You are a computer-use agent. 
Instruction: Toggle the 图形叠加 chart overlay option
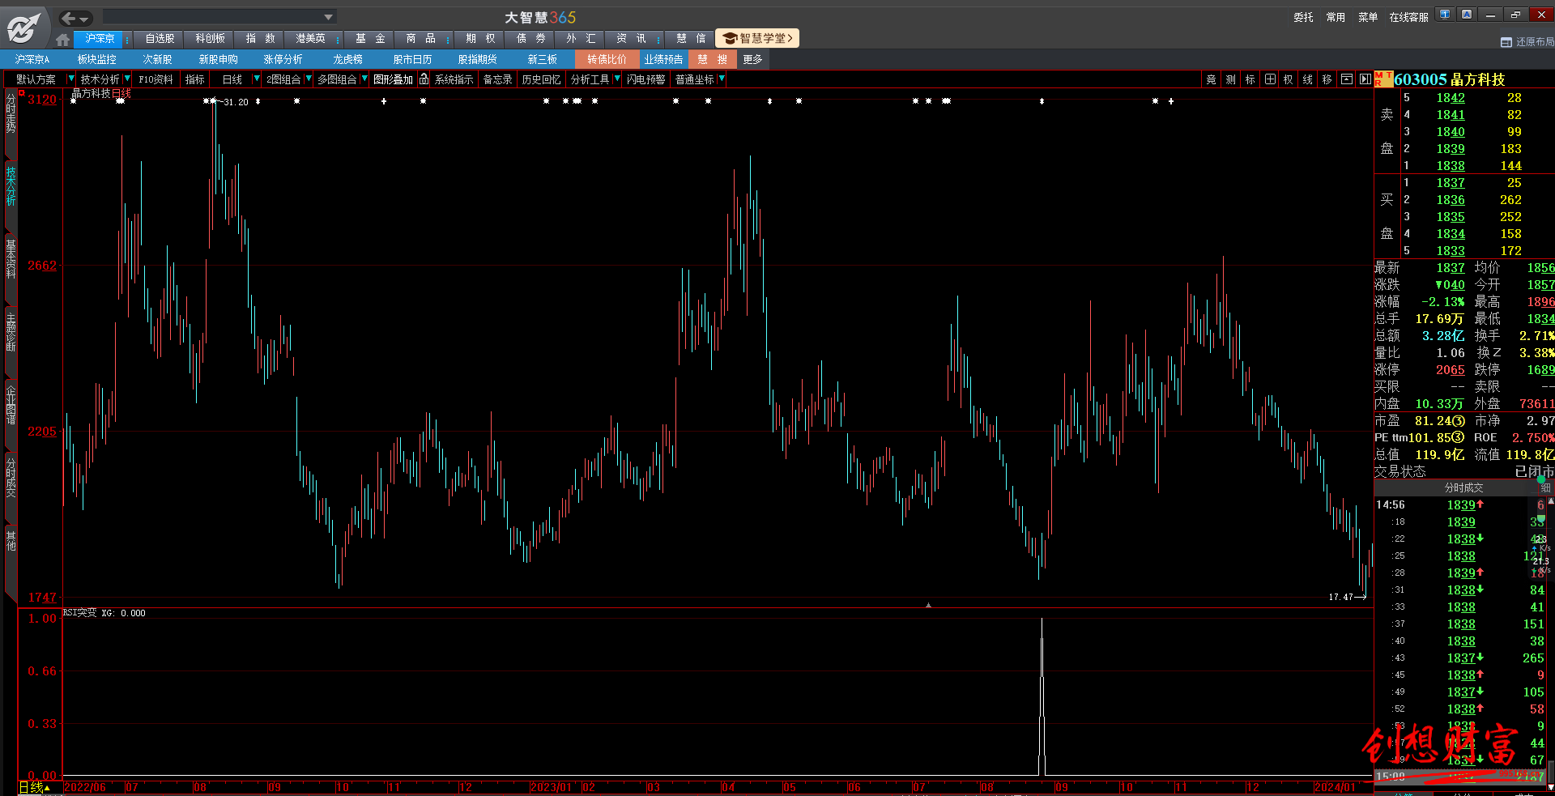(x=393, y=79)
